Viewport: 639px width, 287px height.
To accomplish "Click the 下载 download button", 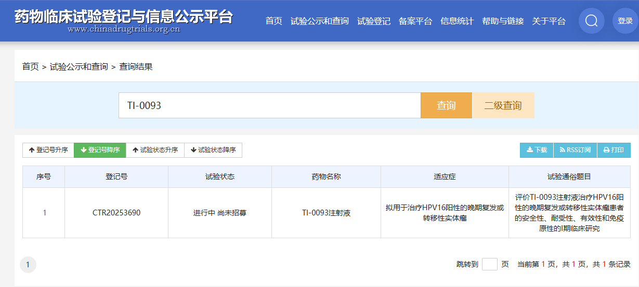I will click(x=537, y=150).
